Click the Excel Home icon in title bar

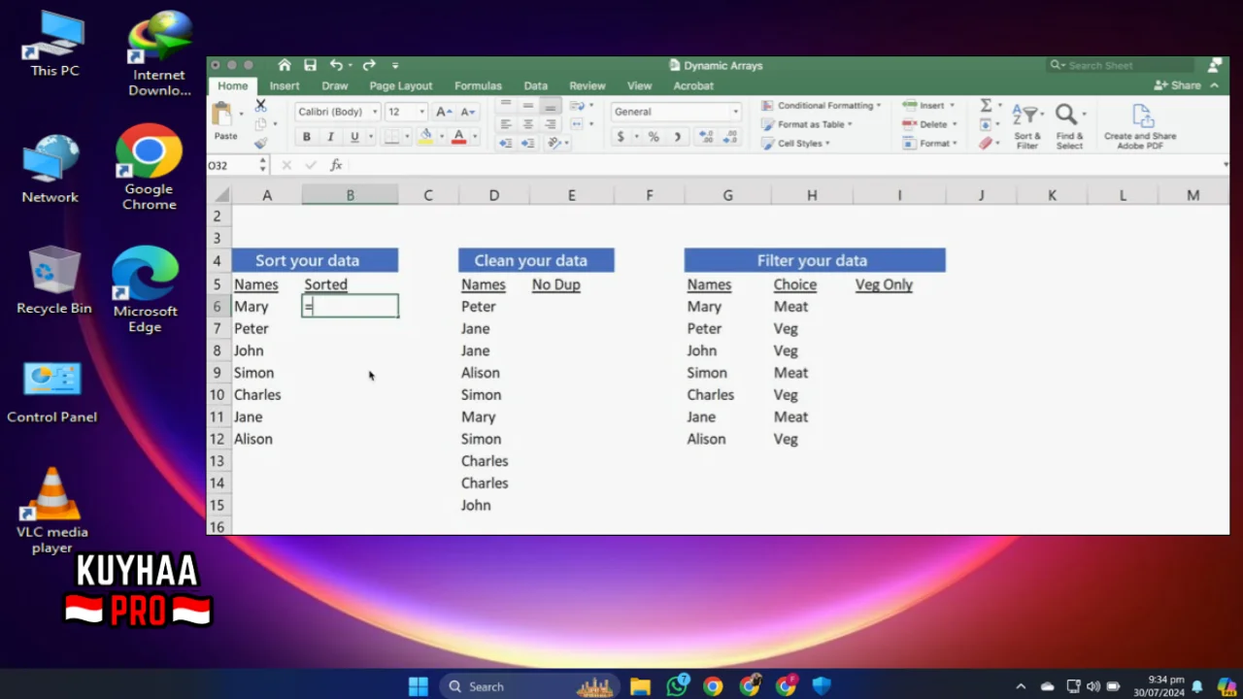coord(285,65)
